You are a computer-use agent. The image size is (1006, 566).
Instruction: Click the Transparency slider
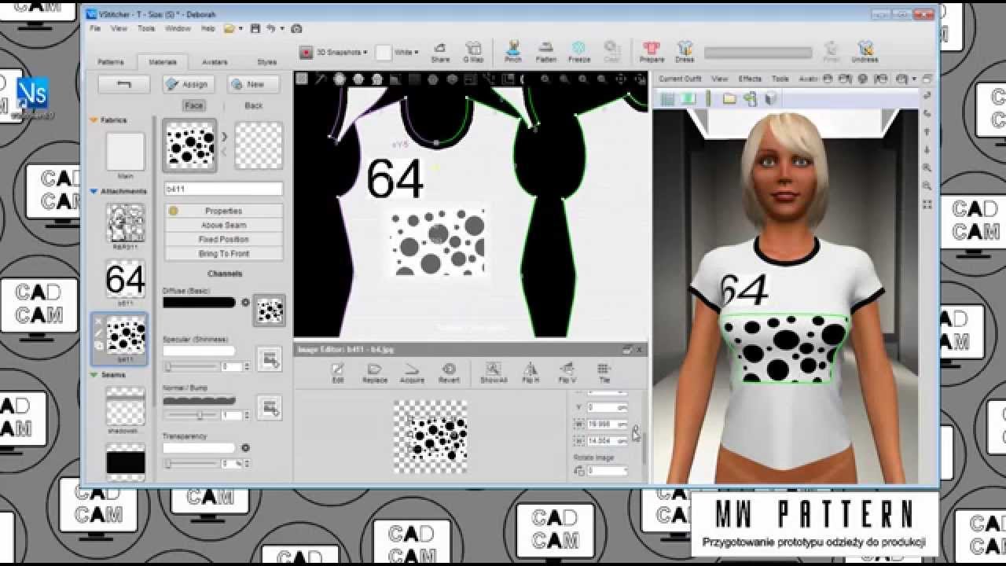point(191,464)
